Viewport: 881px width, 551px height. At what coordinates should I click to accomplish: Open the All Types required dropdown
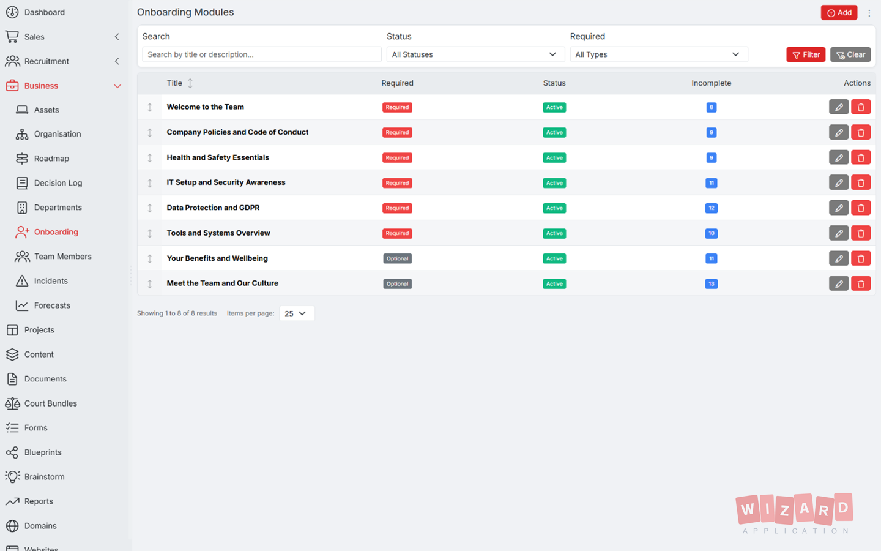pyautogui.click(x=658, y=54)
